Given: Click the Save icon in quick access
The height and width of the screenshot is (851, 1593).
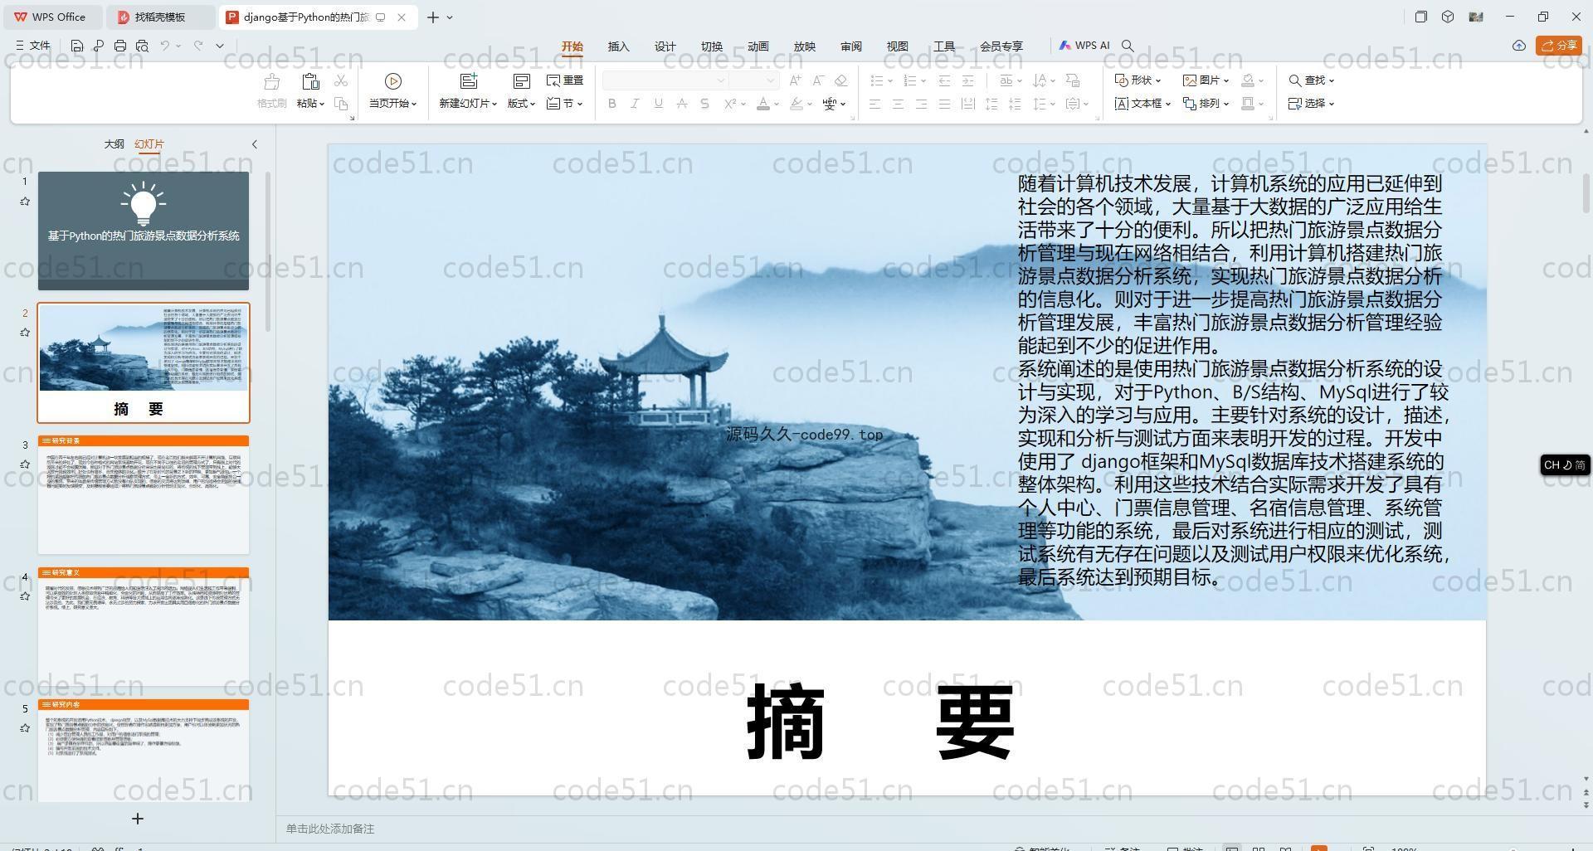Looking at the screenshot, I should coord(77,46).
